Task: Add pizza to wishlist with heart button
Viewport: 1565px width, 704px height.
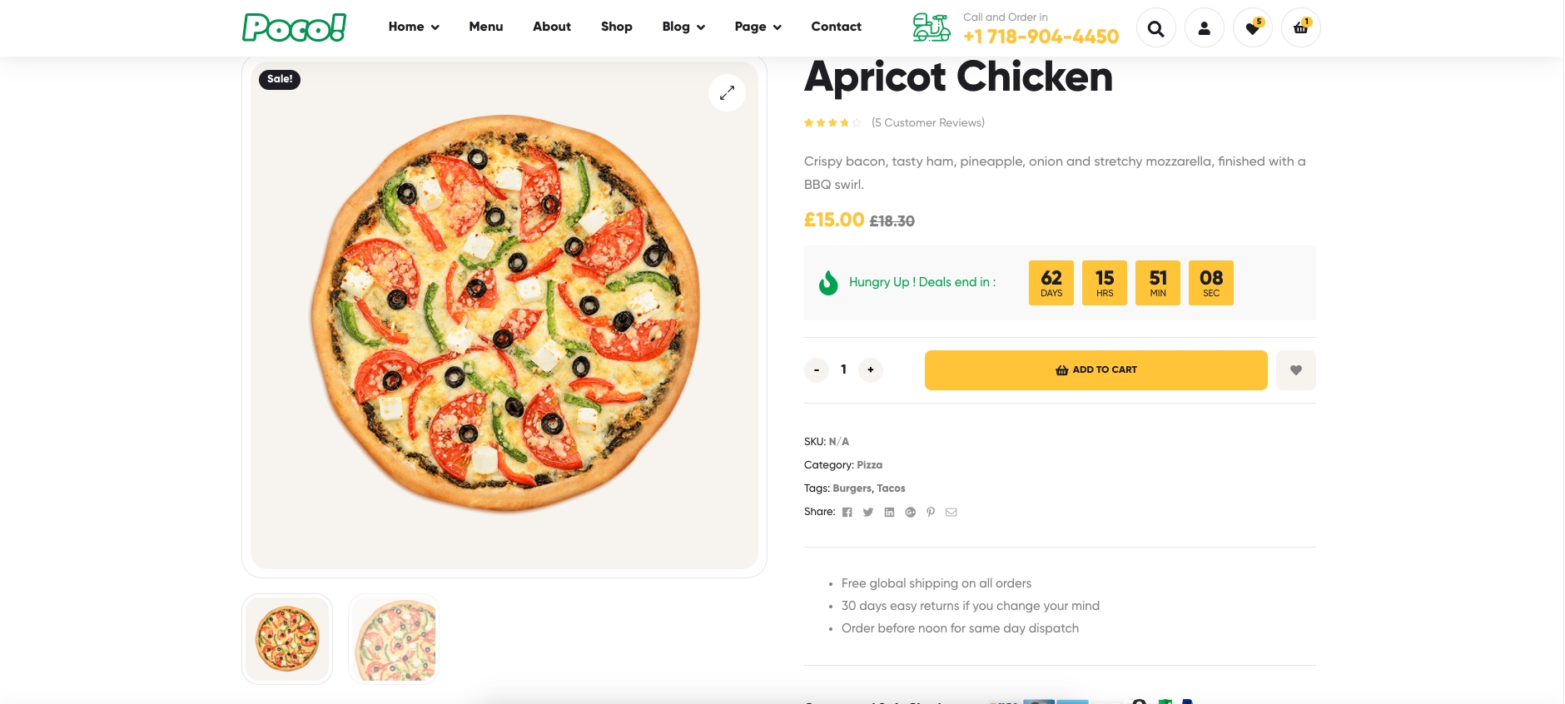Action: 1295,370
